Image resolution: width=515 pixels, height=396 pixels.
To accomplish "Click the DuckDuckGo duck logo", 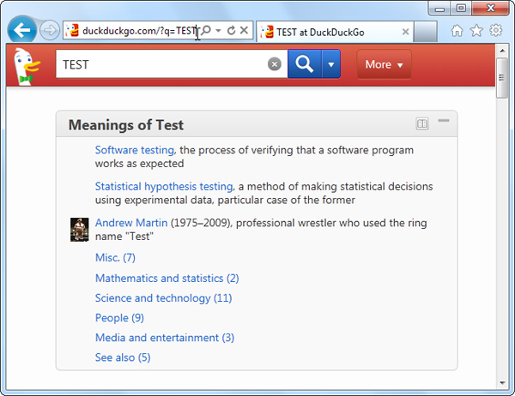I will tap(28, 66).
